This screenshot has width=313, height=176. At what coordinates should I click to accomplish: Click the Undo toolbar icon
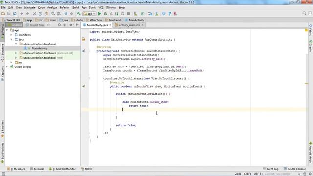point(22,14)
